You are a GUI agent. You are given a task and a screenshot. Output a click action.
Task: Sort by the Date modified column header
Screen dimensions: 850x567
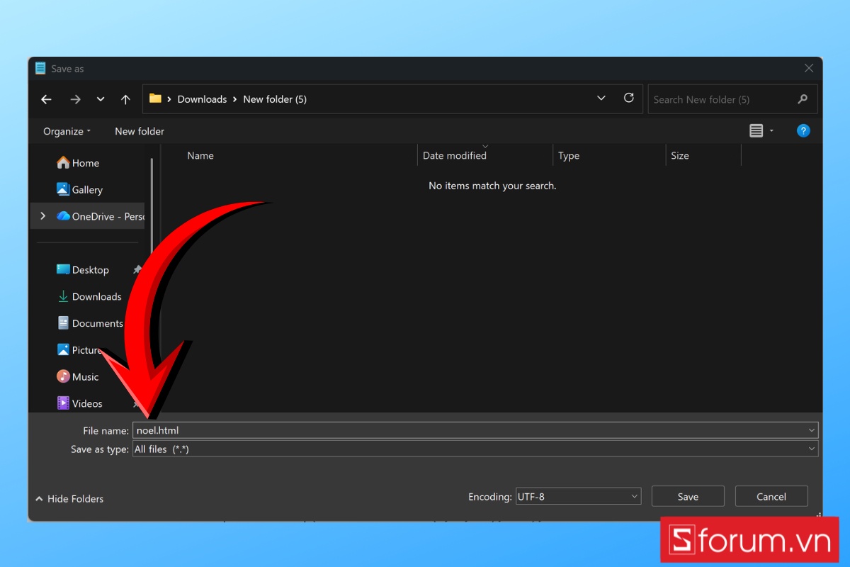[x=455, y=156]
